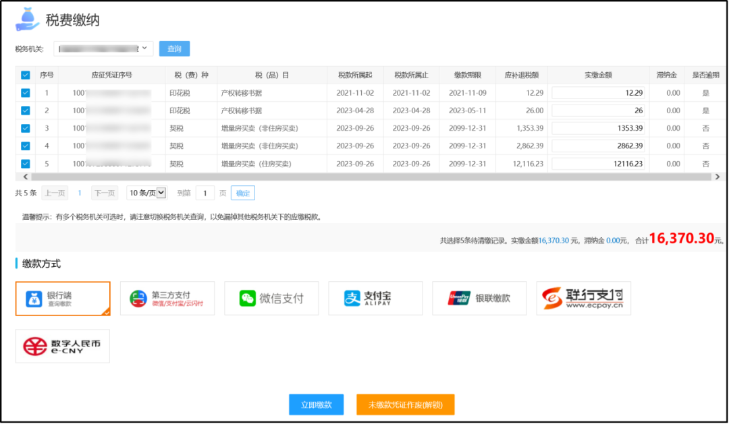
Task: Uncheck row 5 契税 checkbox
Action: 26,163
